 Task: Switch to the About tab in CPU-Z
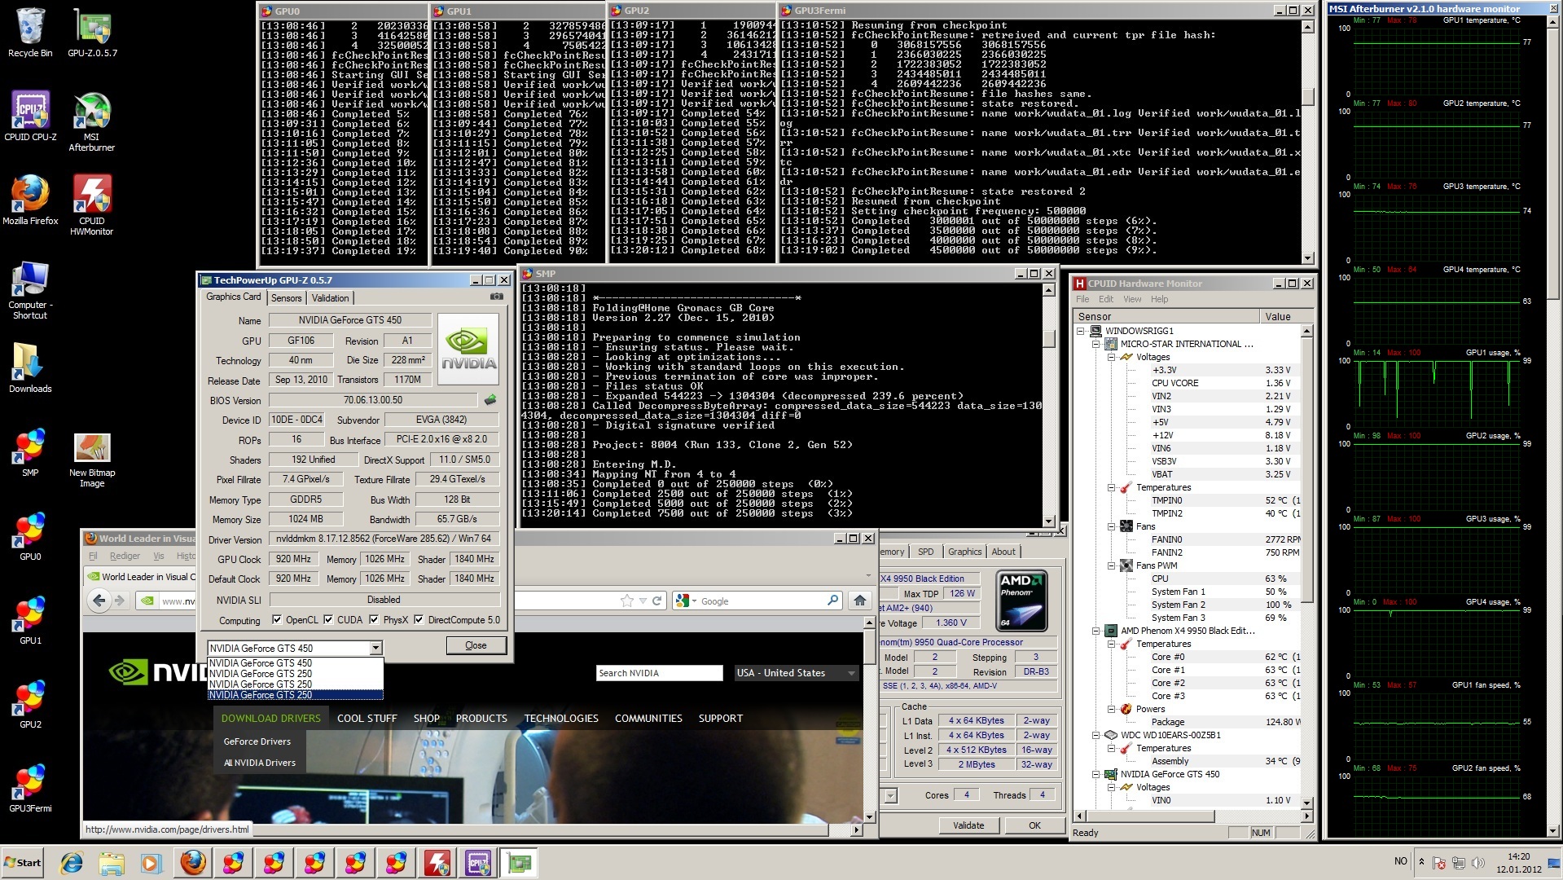pos(1003,552)
